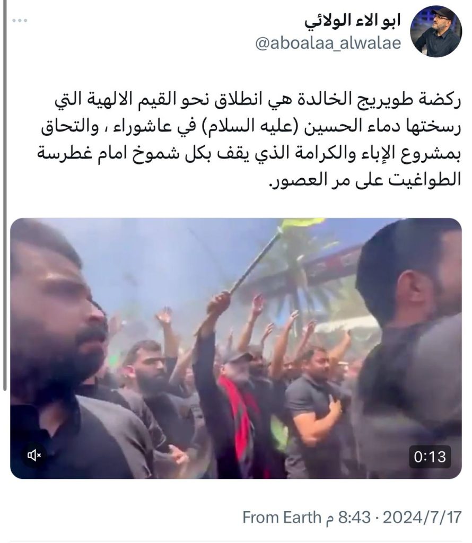Open the author's profile picture
Screen dimensions: 472x543
coord(436,31)
